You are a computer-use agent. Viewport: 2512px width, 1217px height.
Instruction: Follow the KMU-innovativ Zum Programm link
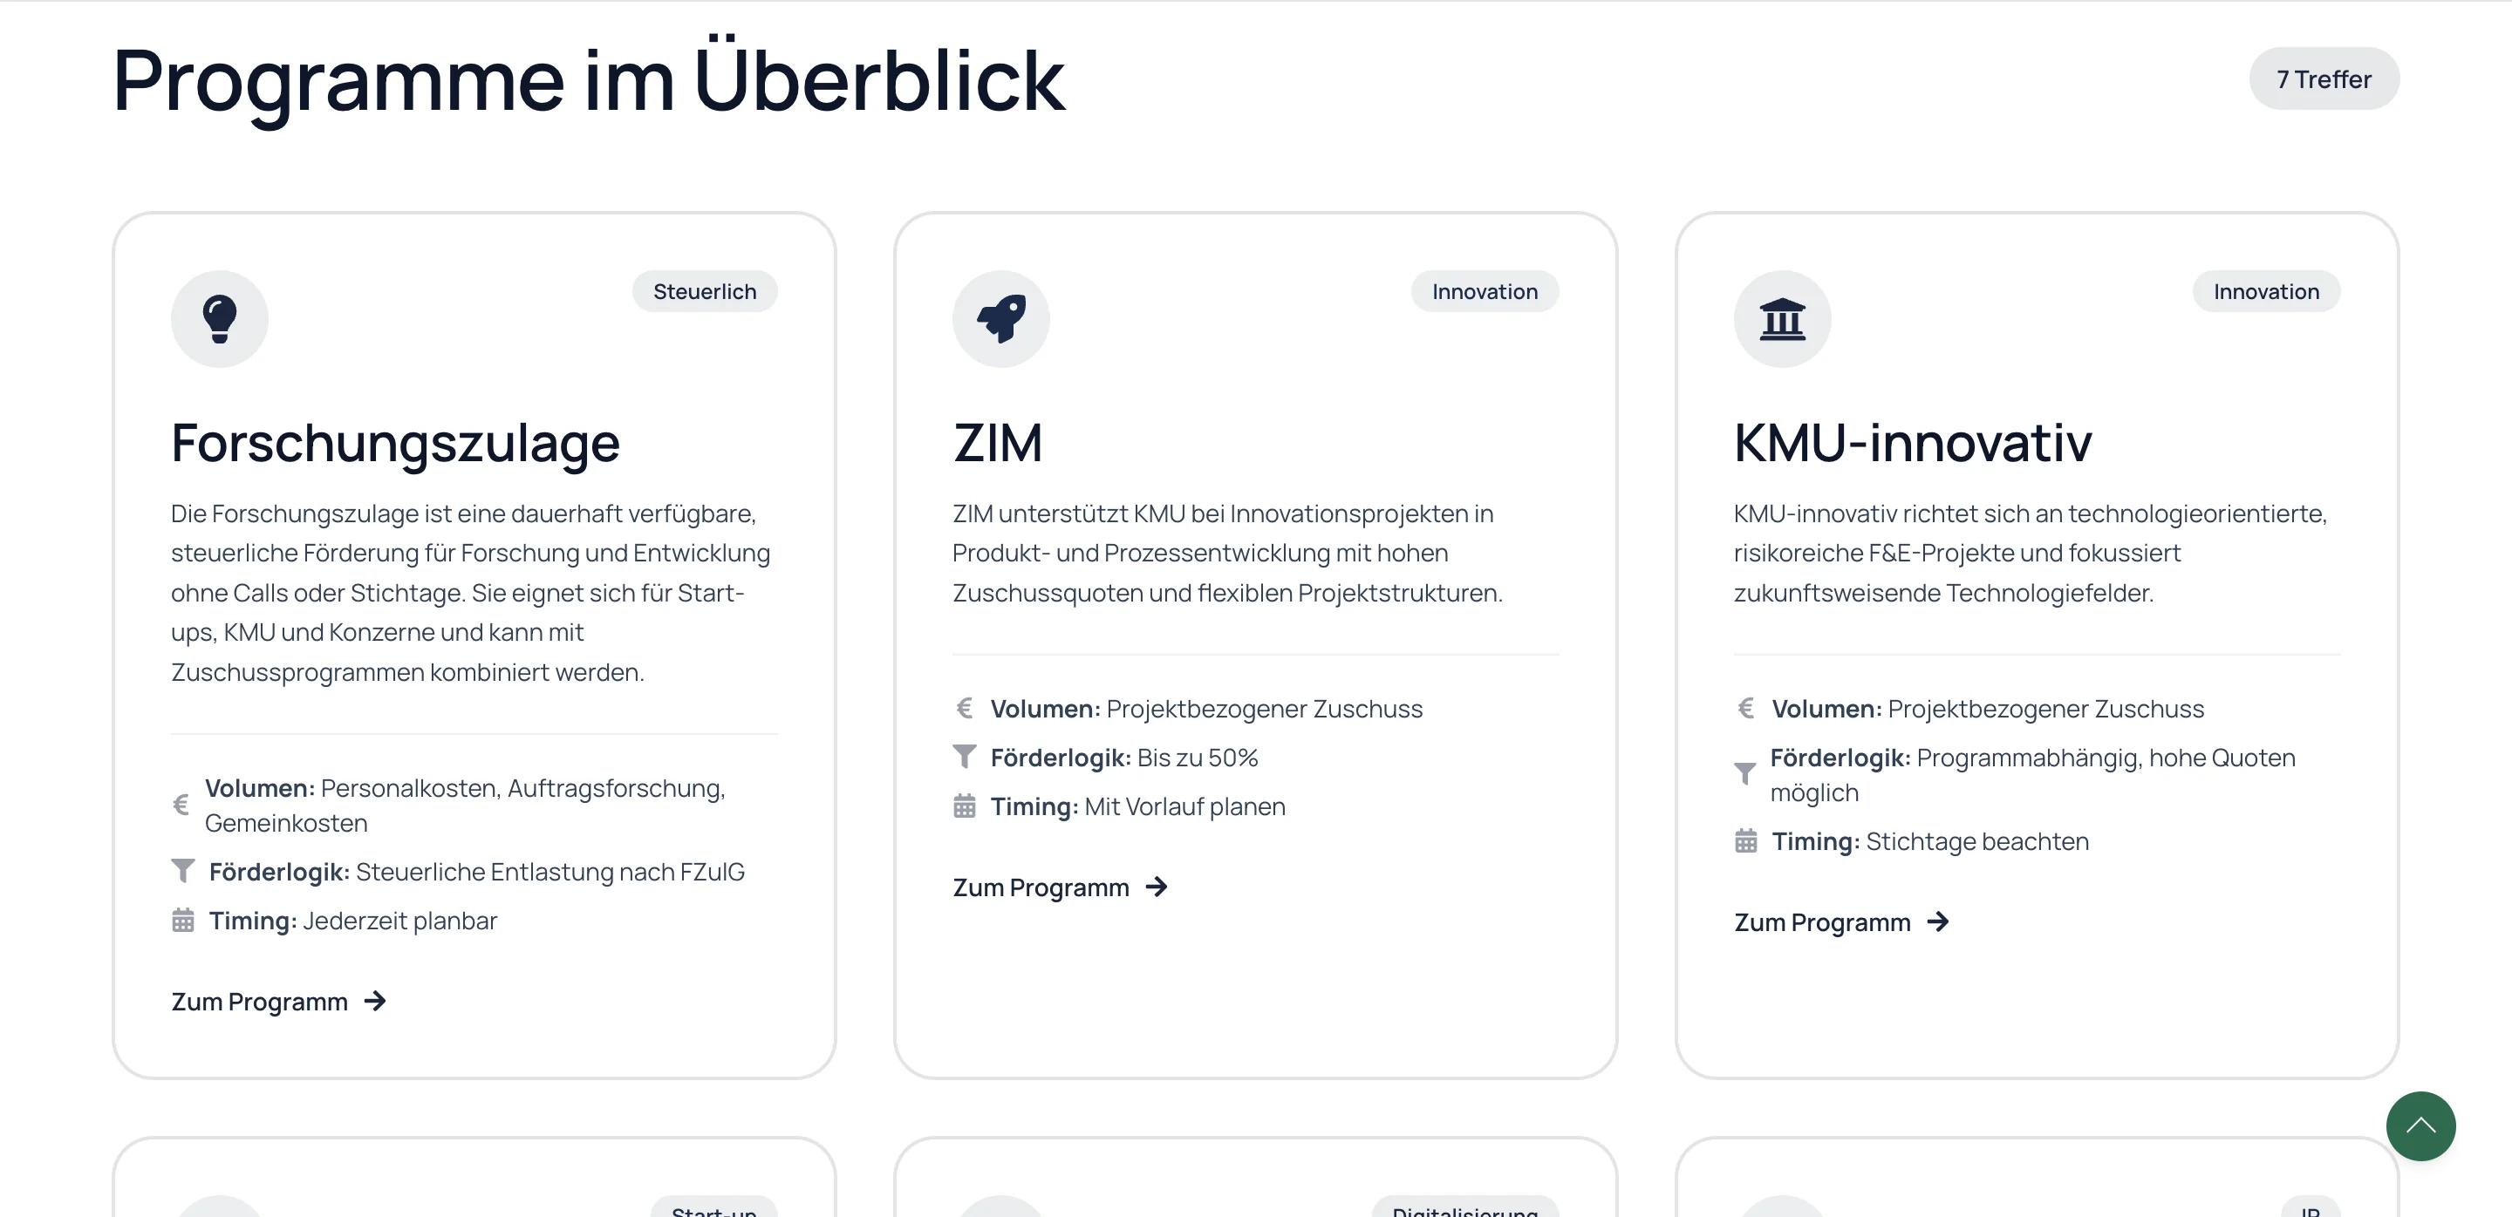1821,922
